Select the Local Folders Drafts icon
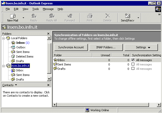 pos(13,61)
